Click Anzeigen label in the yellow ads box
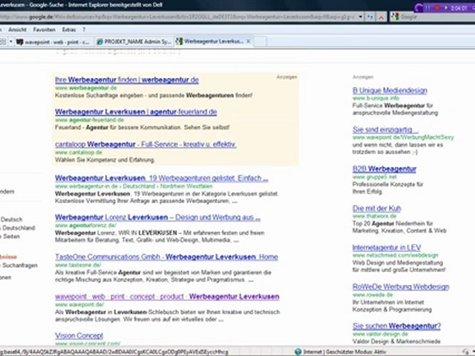This screenshot has height=356, width=475. [286, 77]
